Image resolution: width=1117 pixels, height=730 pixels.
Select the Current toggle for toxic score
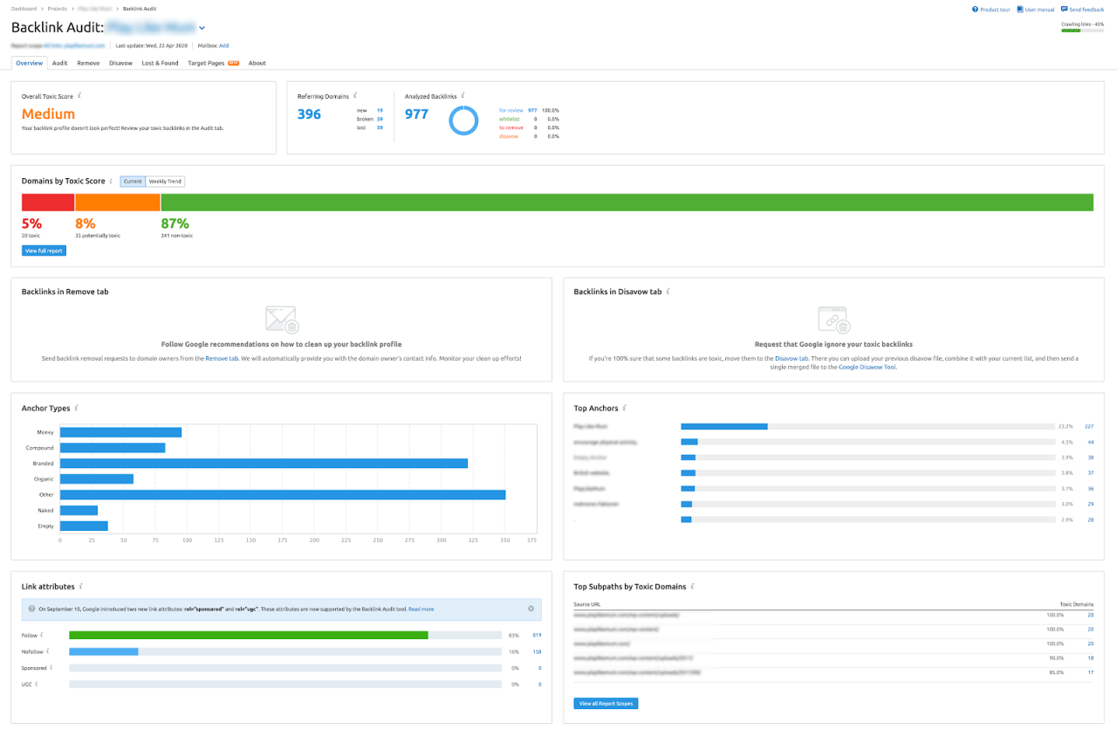pyautogui.click(x=133, y=182)
